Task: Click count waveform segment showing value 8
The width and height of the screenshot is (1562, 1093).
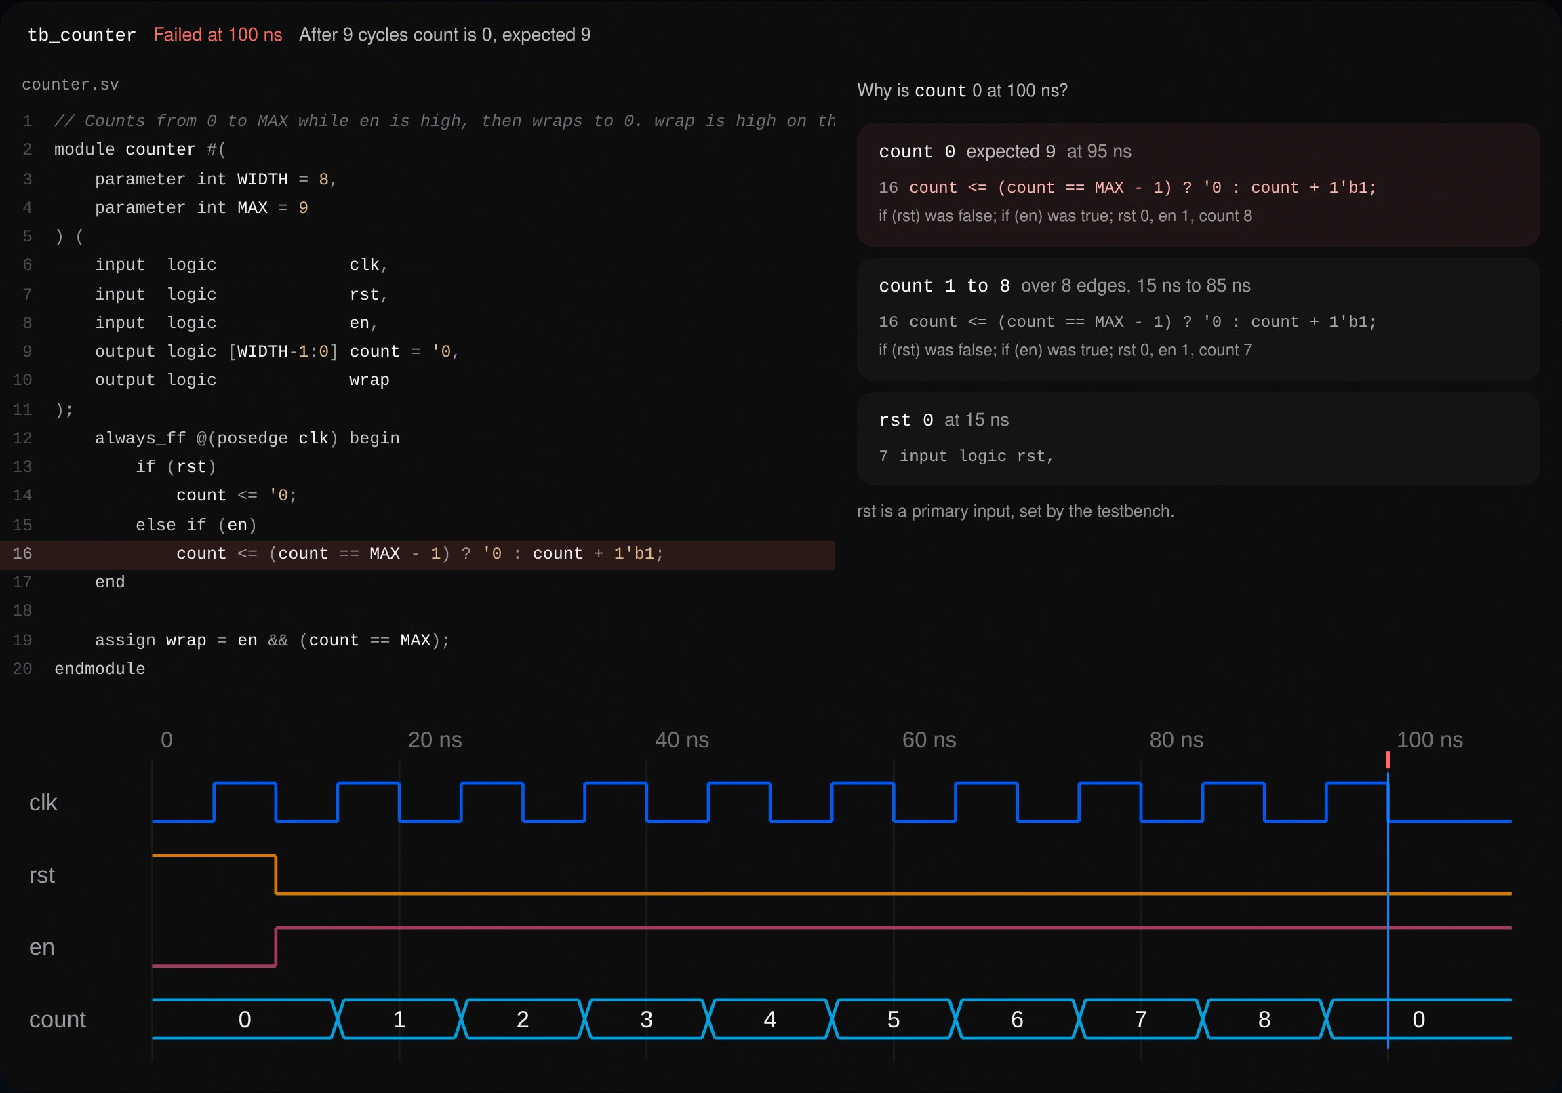Action: pyautogui.click(x=1264, y=1020)
